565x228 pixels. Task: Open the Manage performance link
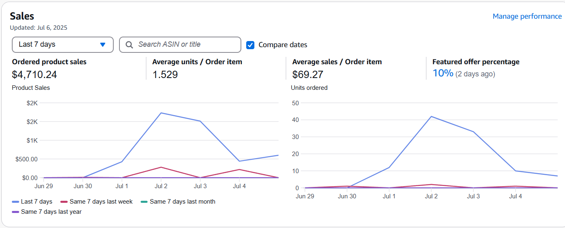[x=527, y=16]
